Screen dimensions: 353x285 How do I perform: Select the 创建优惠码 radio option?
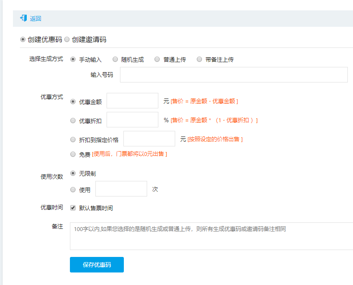23,39
